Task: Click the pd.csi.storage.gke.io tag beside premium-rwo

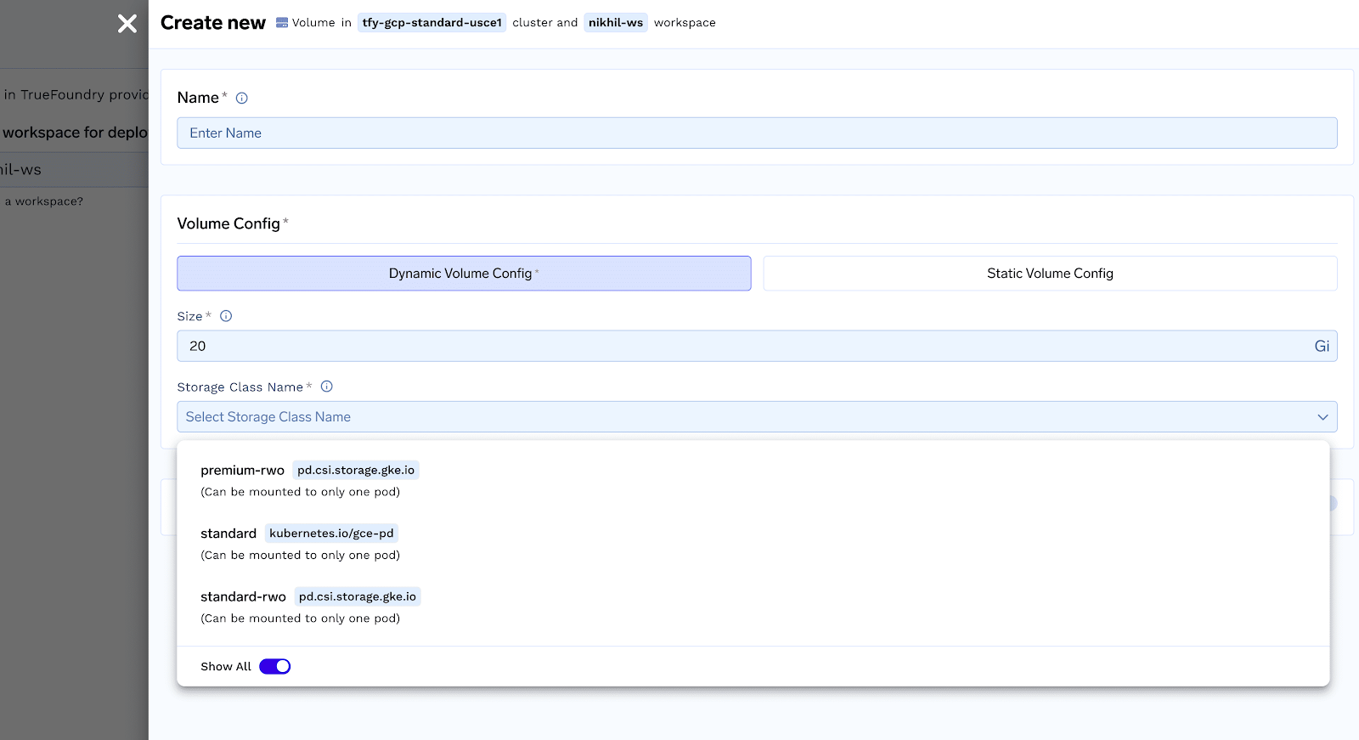Action: pos(356,470)
